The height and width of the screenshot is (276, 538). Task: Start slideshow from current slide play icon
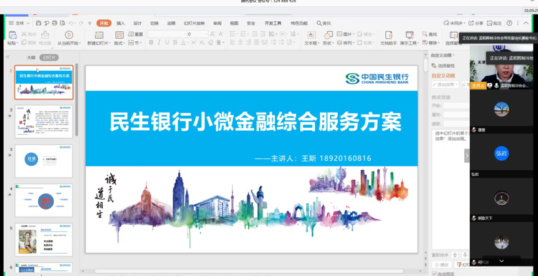[69, 34]
